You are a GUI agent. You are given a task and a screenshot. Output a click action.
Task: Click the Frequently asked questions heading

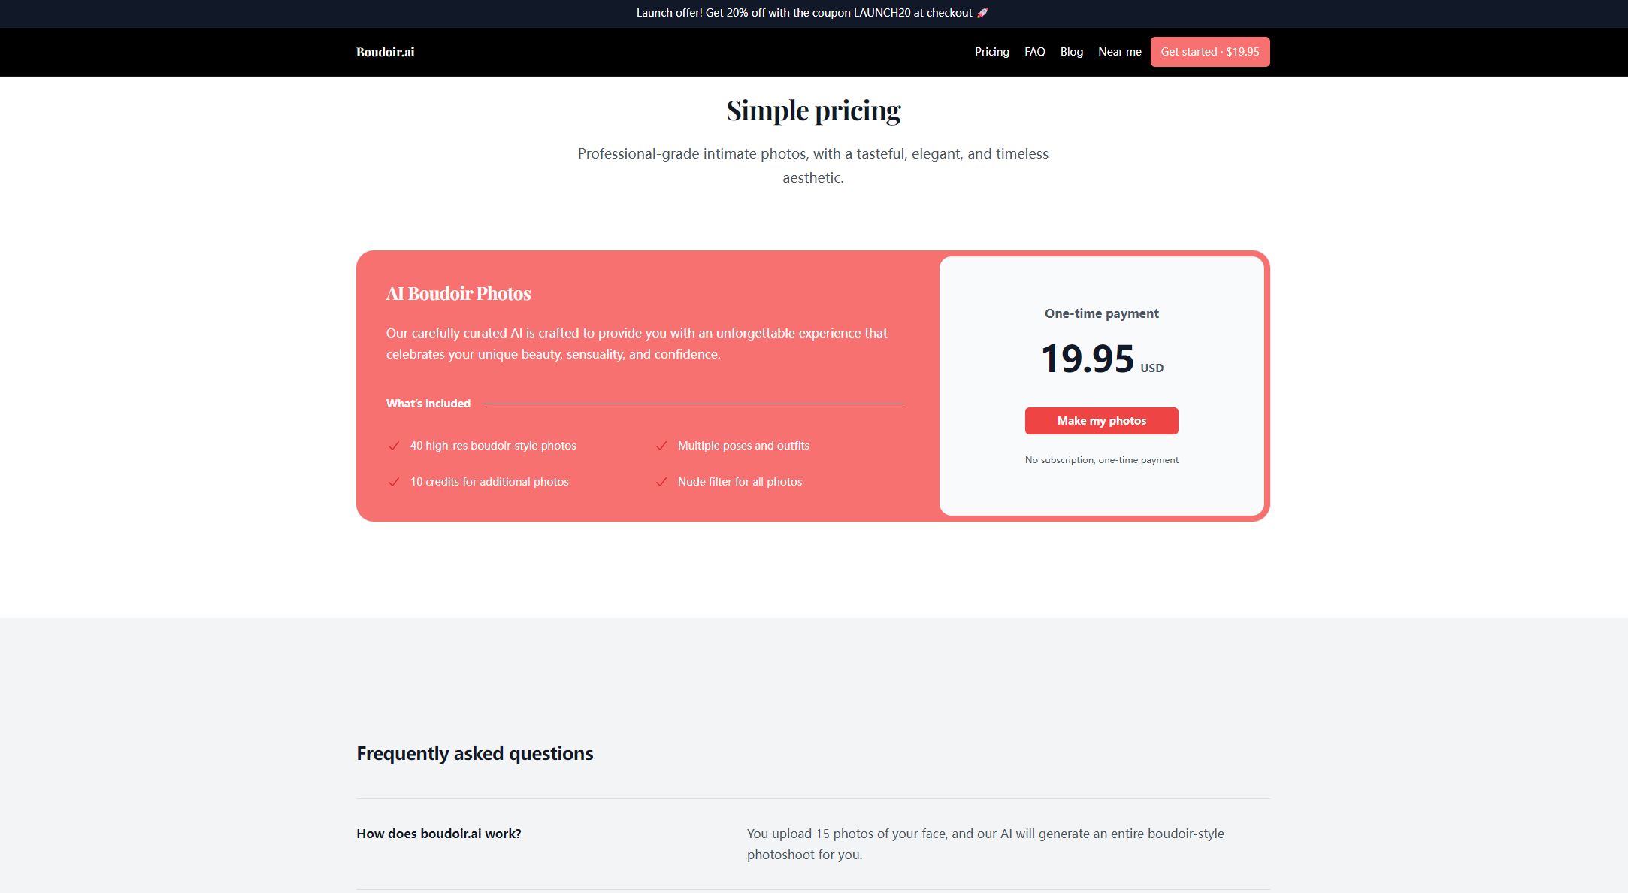475,753
